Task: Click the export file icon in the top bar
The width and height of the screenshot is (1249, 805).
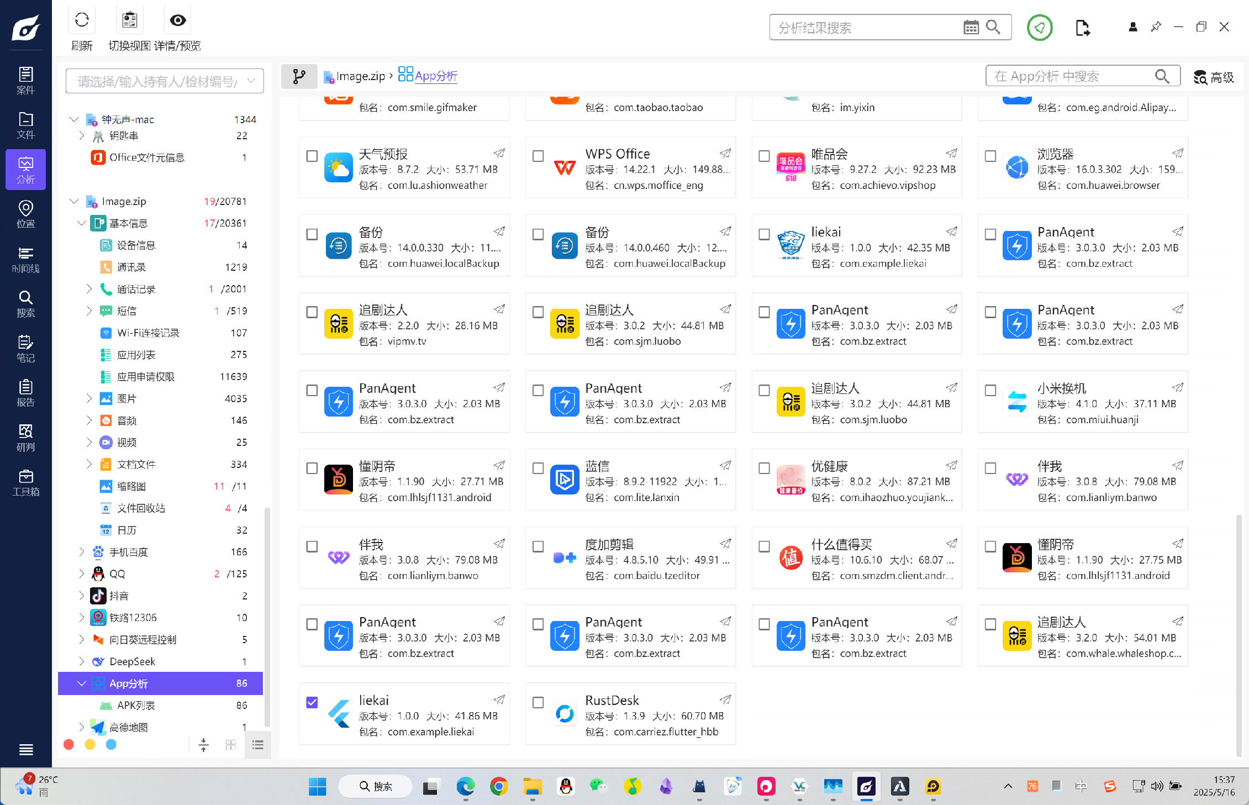Action: point(1082,28)
